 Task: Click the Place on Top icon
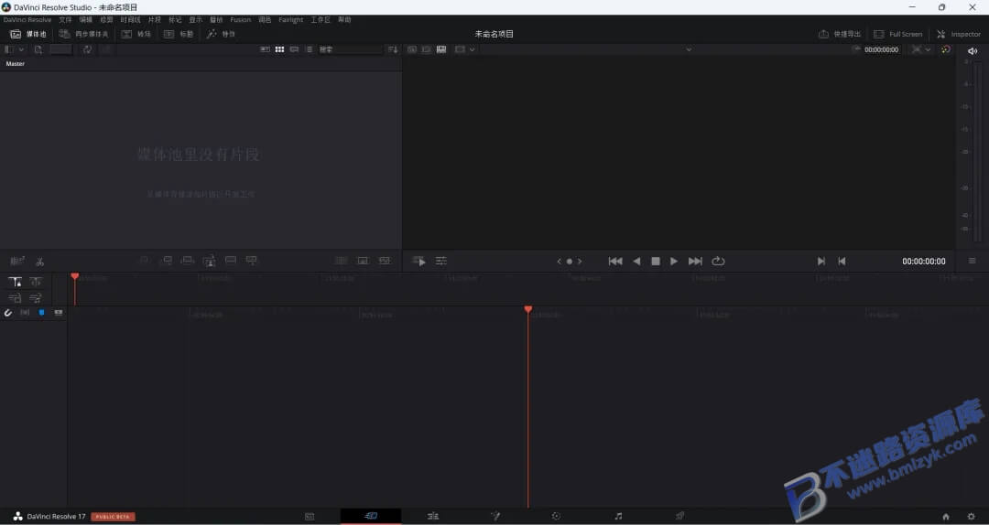click(231, 261)
